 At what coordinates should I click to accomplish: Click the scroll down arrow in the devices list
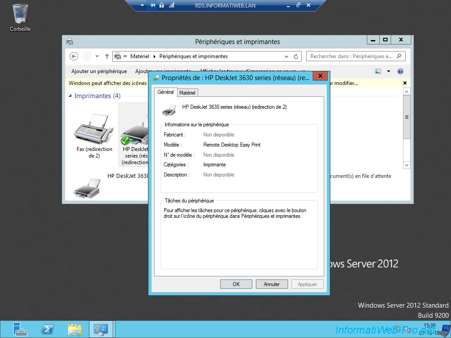pyautogui.click(x=407, y=165)
